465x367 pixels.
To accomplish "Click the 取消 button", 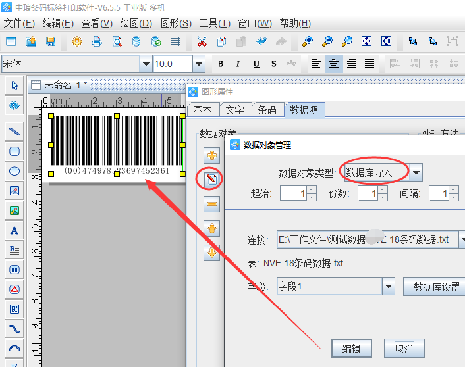I will [x=404, y=349].
